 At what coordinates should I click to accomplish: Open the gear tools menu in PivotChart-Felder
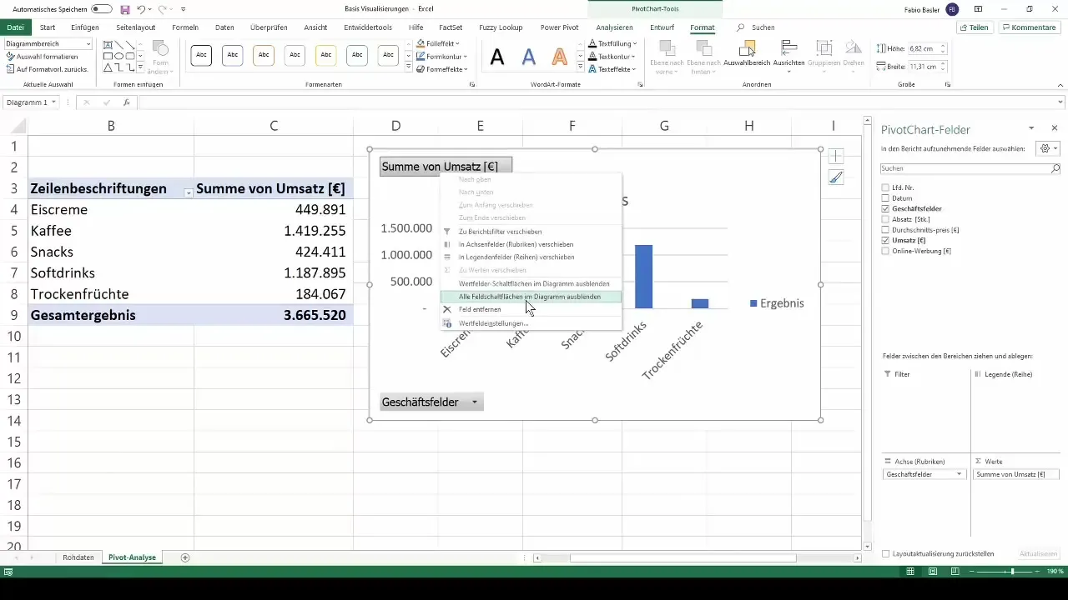click(x=1046, y=148)
